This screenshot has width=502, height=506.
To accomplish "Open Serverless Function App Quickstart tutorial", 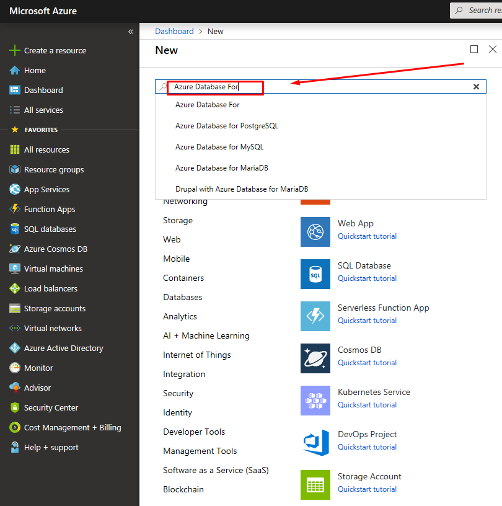I will click(x=367, y=321).
